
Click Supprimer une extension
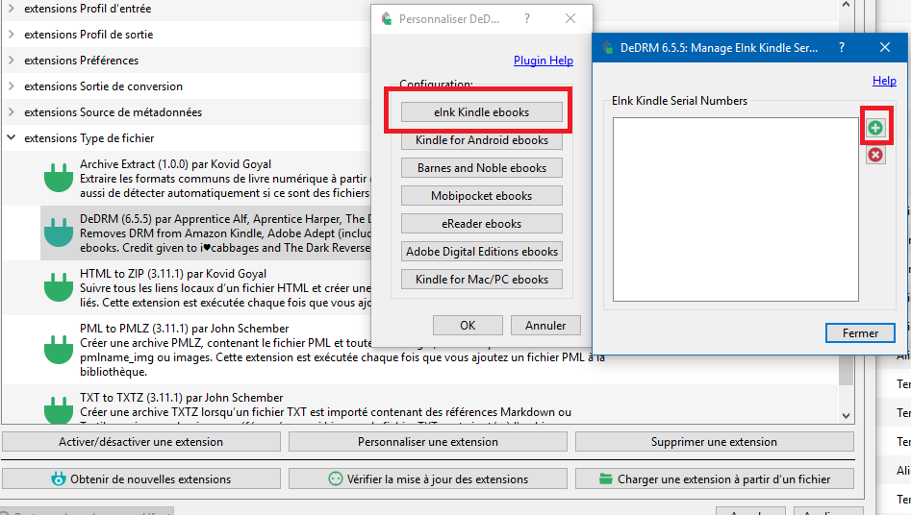click(714, 442)
